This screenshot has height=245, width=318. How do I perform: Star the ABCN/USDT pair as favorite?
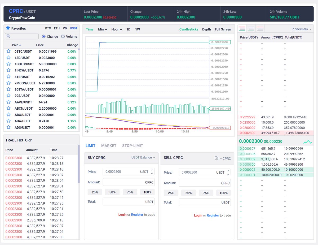(x=8, y=108)
